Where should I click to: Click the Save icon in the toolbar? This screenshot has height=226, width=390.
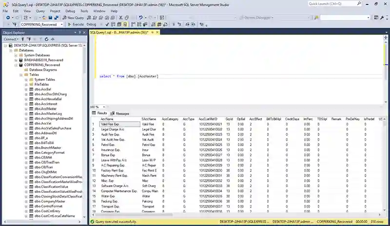point(50,18)
